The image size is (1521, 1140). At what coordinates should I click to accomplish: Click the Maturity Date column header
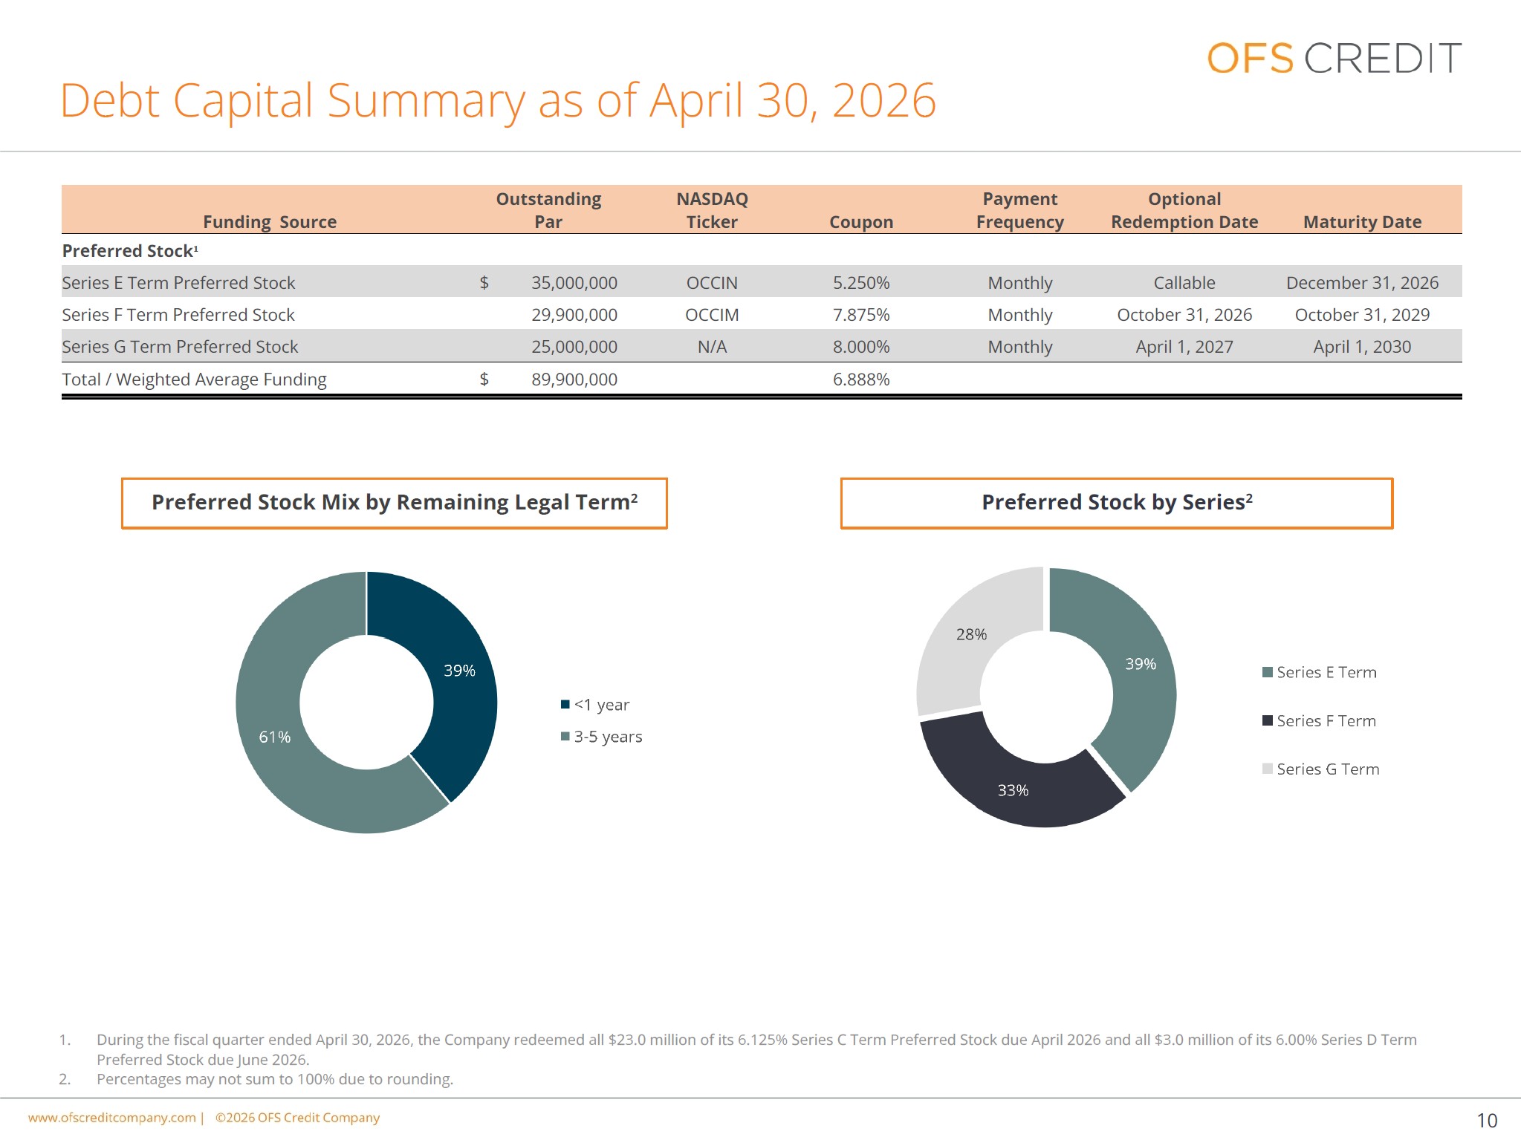click(1362, 222)
